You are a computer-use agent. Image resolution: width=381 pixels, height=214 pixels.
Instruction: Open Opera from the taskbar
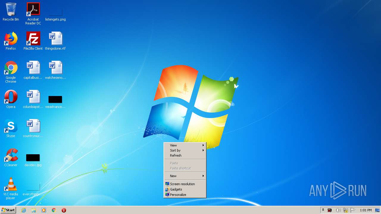[x=64, y=210]
